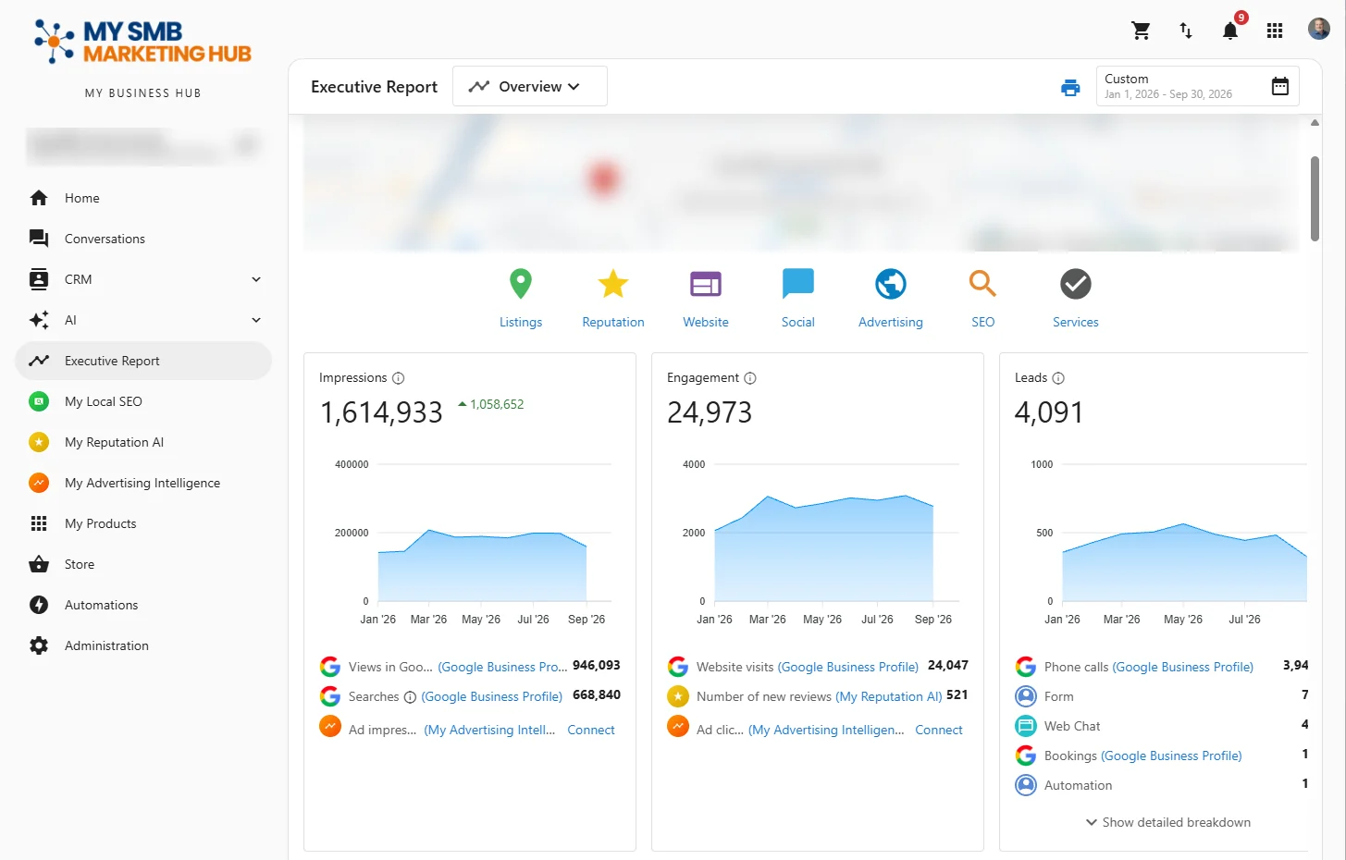Go to Home in sidebar
The height and width of the screenshot is (860, 1346).
[143, 198]
